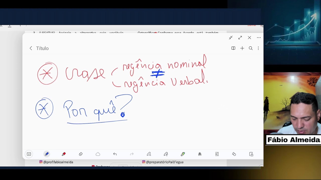This screenshot has width=321, height=180.
Task: Edit the note title field "Título"
Action: tap(42, 48)
